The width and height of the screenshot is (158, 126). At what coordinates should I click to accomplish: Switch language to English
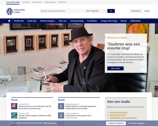tap(147, 11)
